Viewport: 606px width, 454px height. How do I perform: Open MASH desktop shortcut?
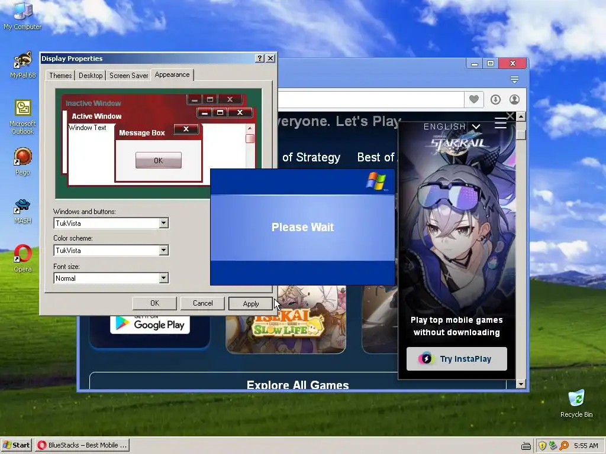coord(22,211)
